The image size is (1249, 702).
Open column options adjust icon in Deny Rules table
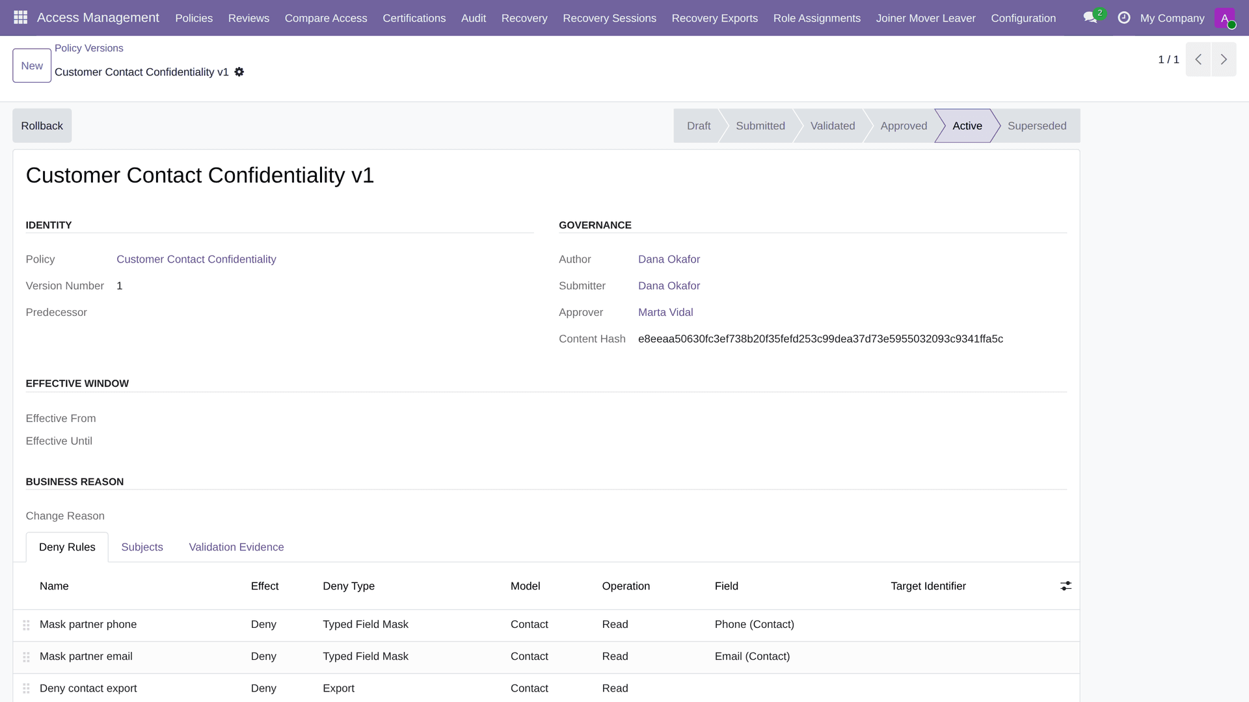tap(1066, 586)
